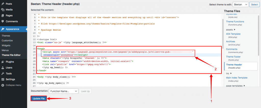Open Theme Functions file
This screenshot has width=261, height=108.
(x=235, y=21)
